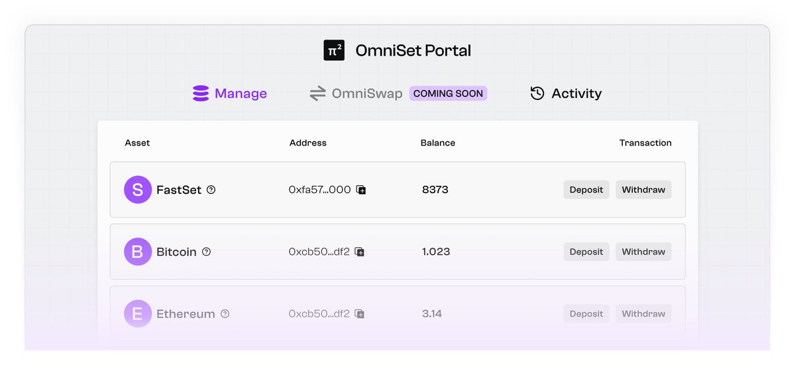Click the Ethereum address 0xcb50...df2
The height and width of the screenshot is (371, 795).
coord(319,314)
